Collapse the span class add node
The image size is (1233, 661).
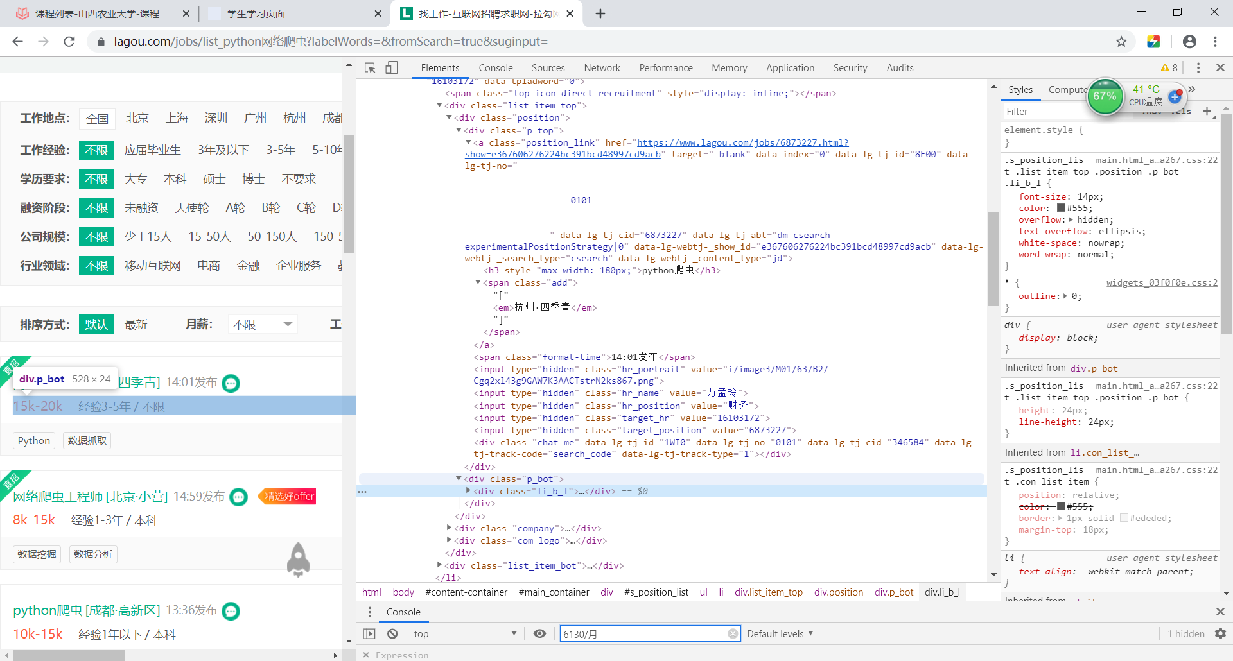click(478, 282)
